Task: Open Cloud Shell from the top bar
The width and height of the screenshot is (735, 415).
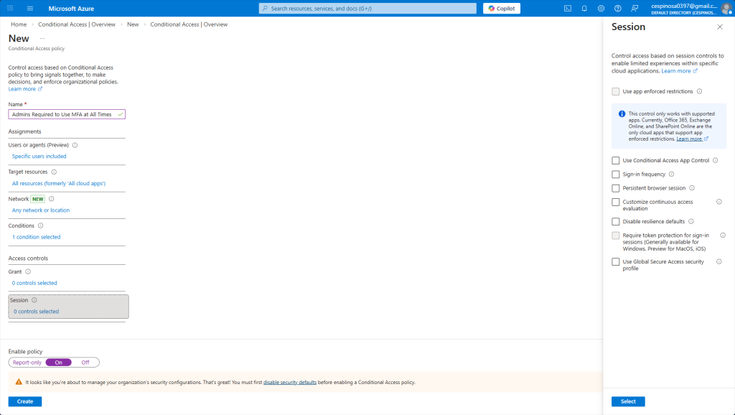Action: [568, 8]
